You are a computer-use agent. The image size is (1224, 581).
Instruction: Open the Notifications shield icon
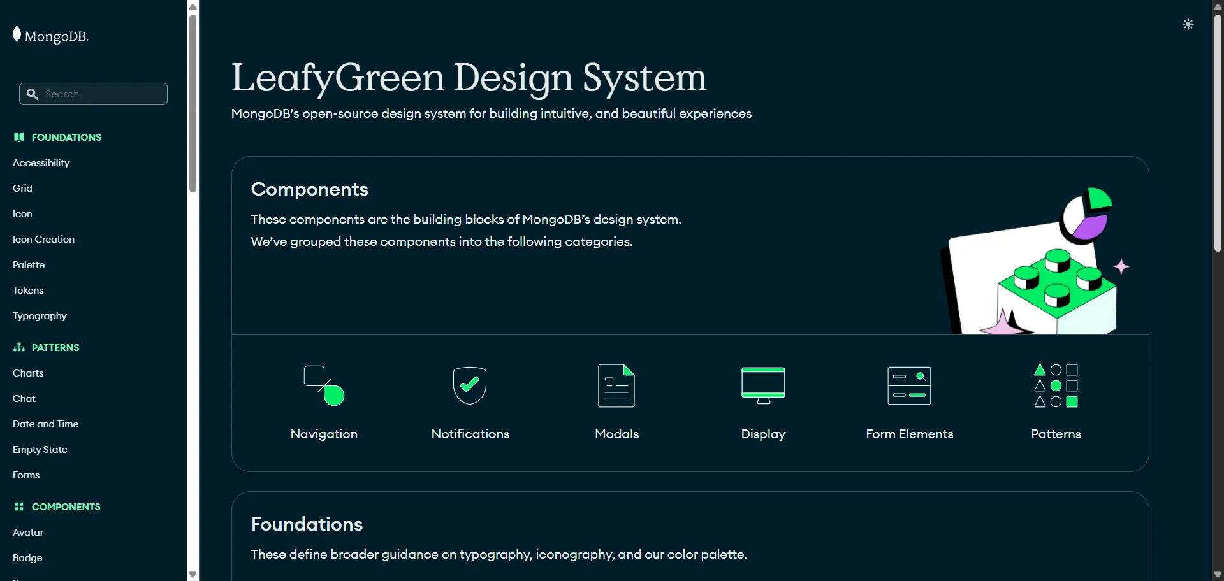point(470,385)
